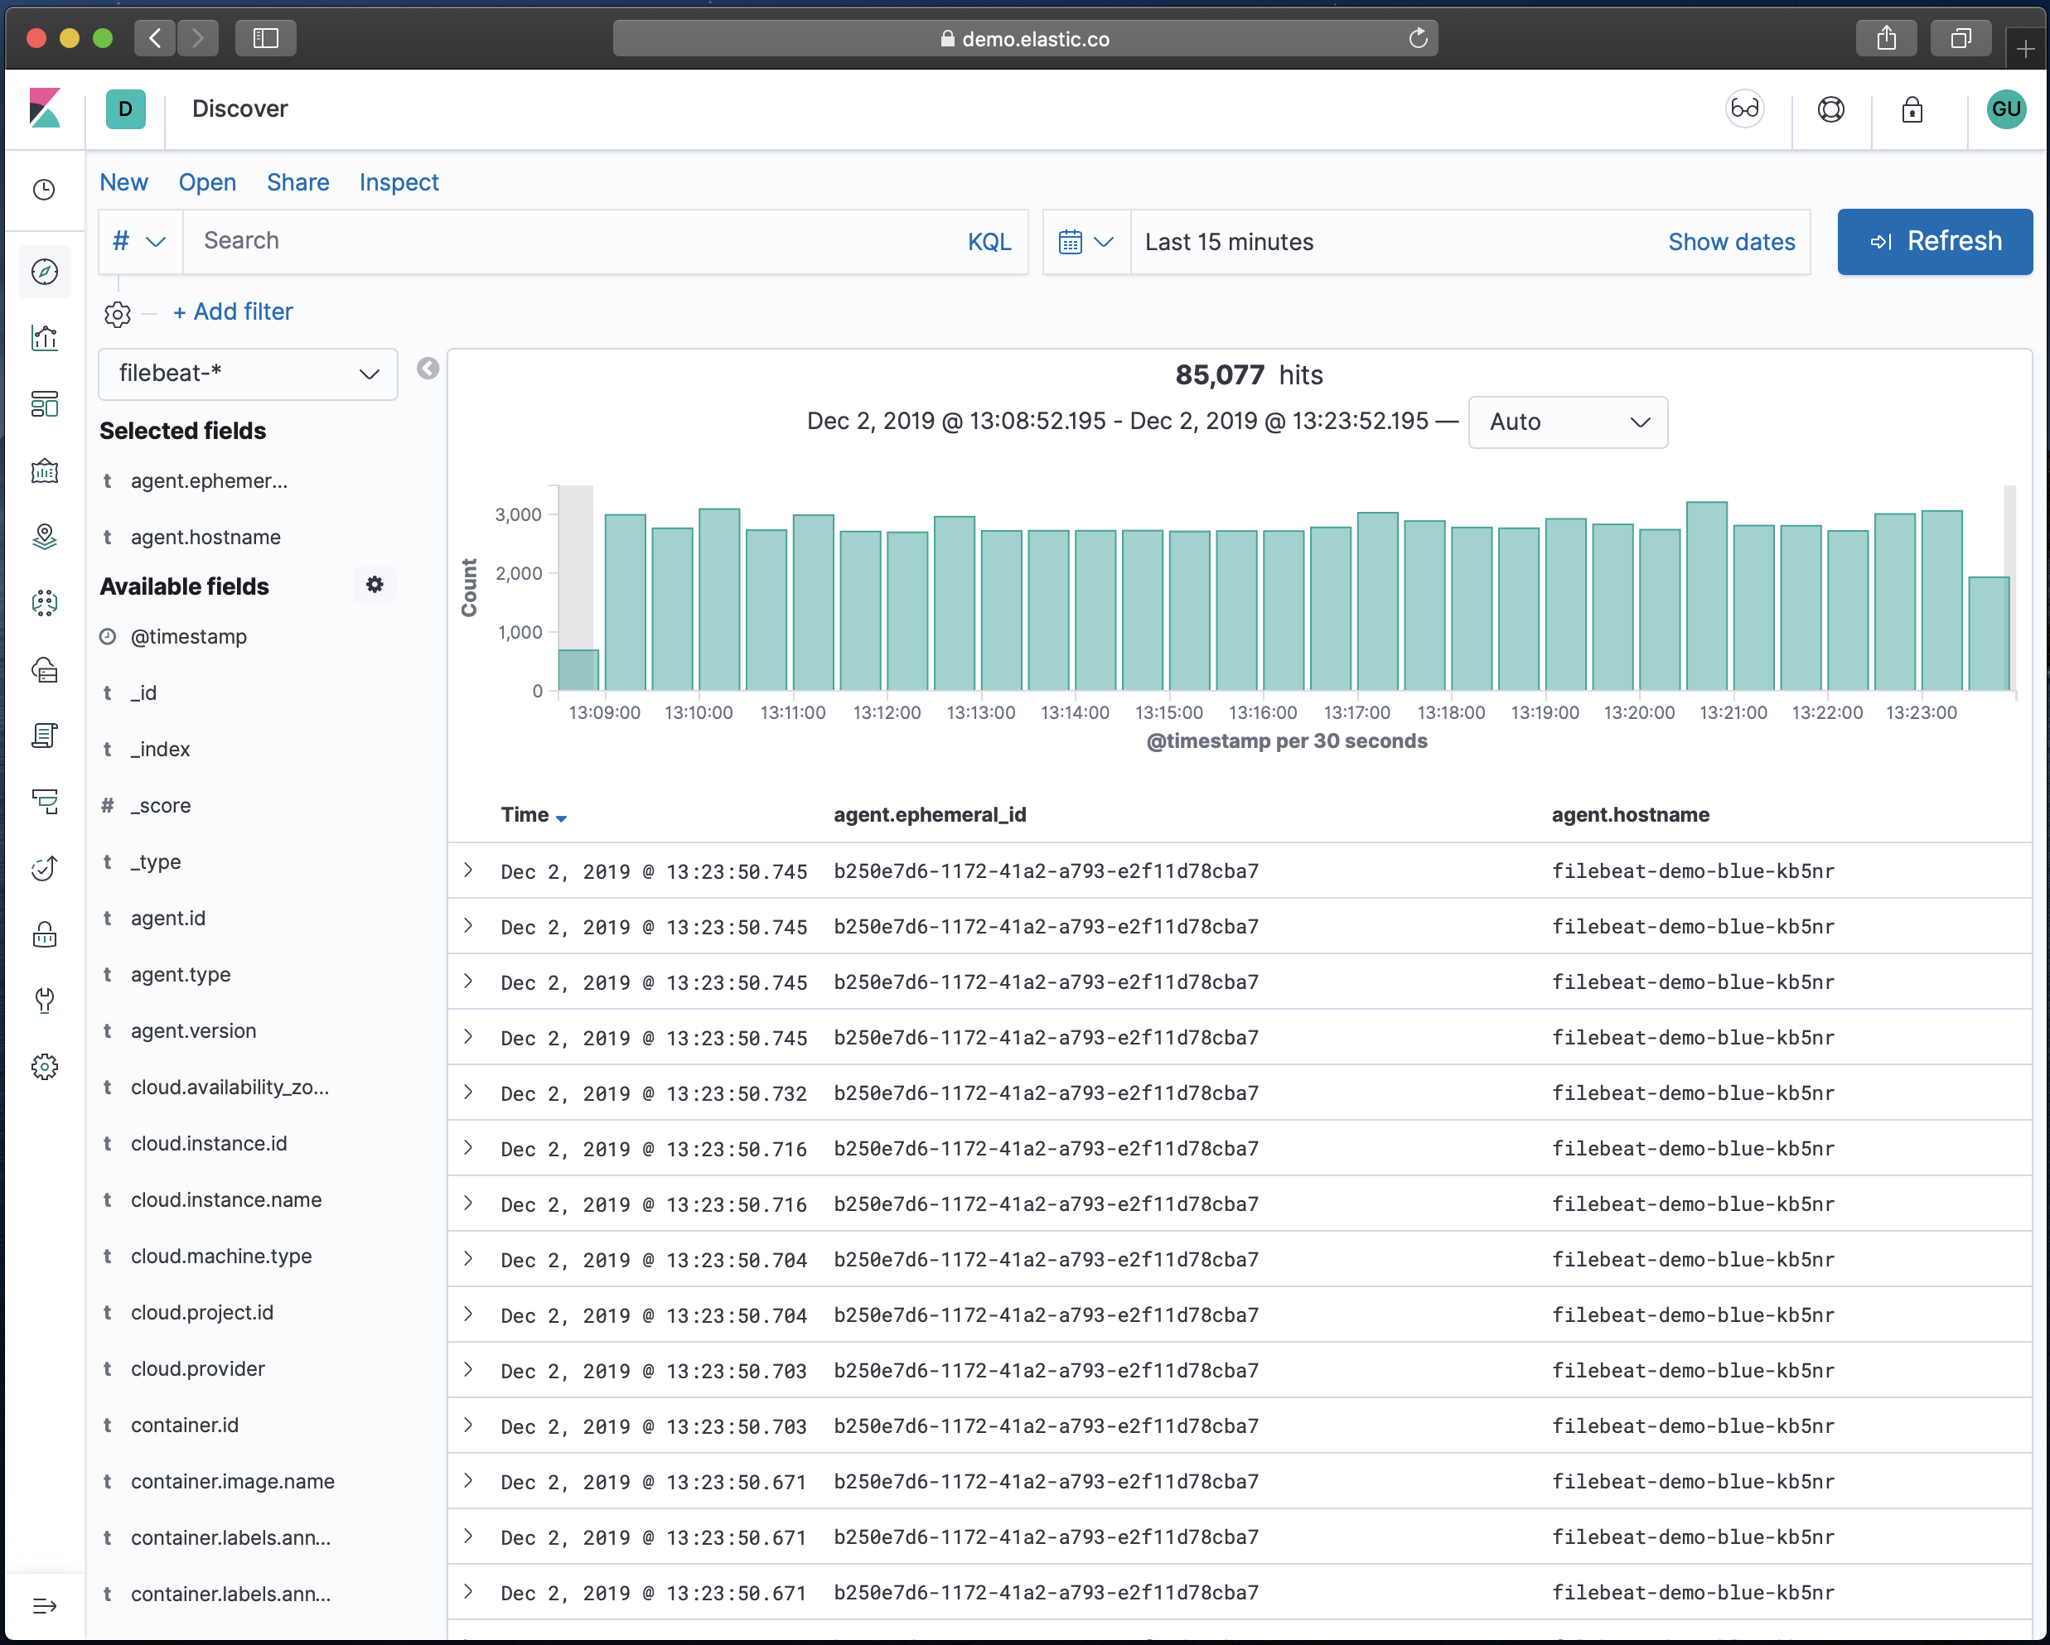
Task: Click into the Search query field
Action: coord(570,241)
